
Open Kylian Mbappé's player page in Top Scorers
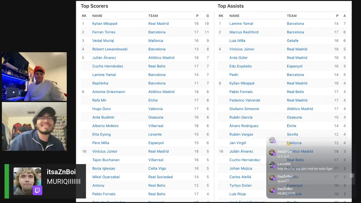pos(105,24)
